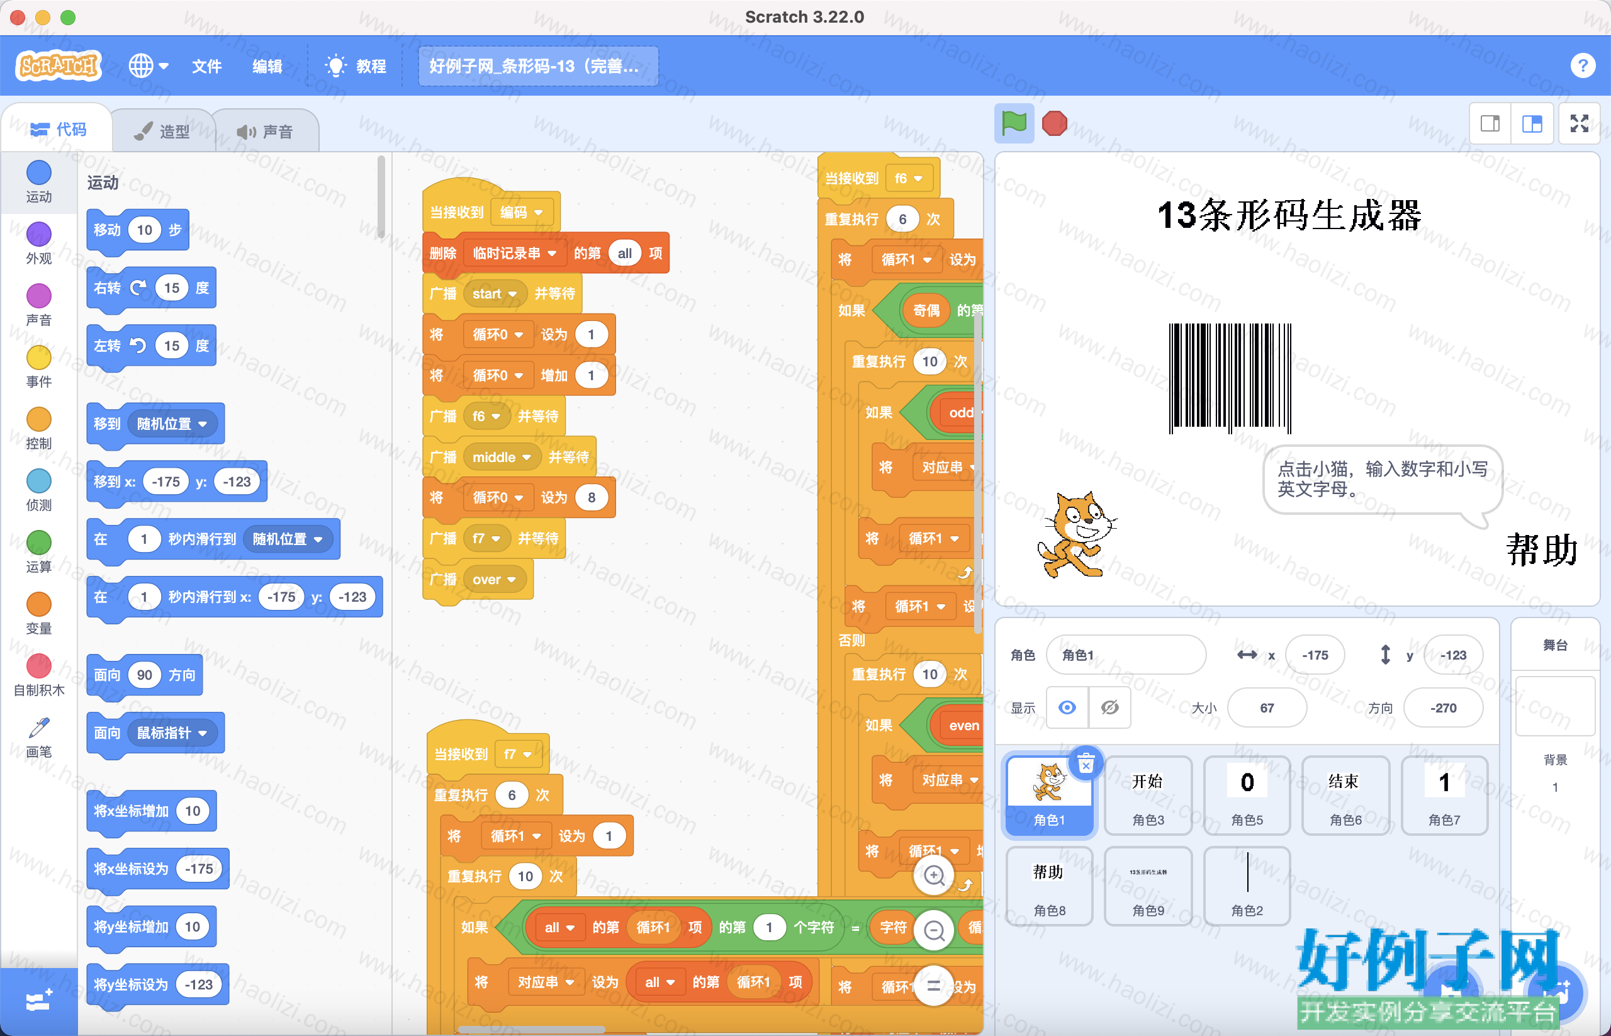The width and height of the screenshot is (1611, 1036).
Task: Open the add extension button
Action: 38,1001
